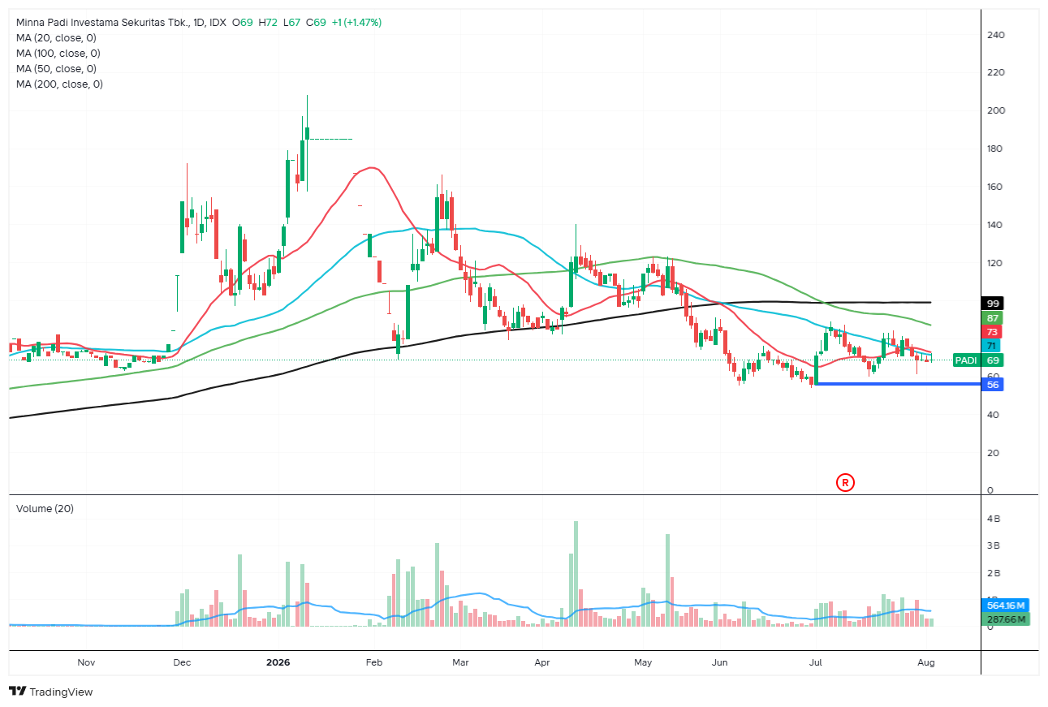Screen dimensions: 1048x707
Task: Open the TradingView logo link
Action: click(x=51, y=692)
